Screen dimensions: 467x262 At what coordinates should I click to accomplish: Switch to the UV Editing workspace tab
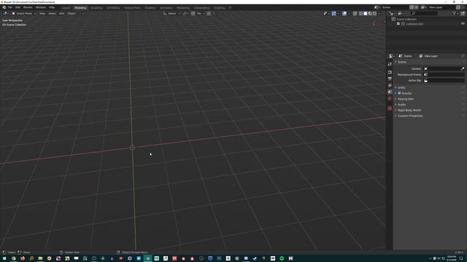tap(114, 8)
